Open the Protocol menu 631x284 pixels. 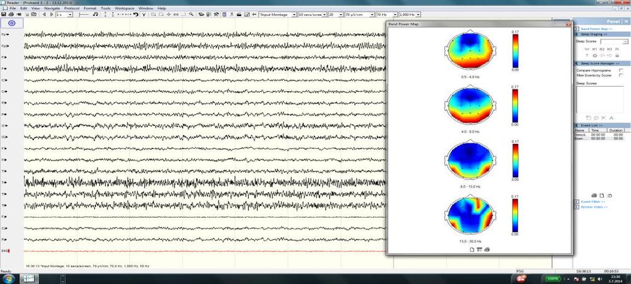pyautogui.click(x=71, y=8)
